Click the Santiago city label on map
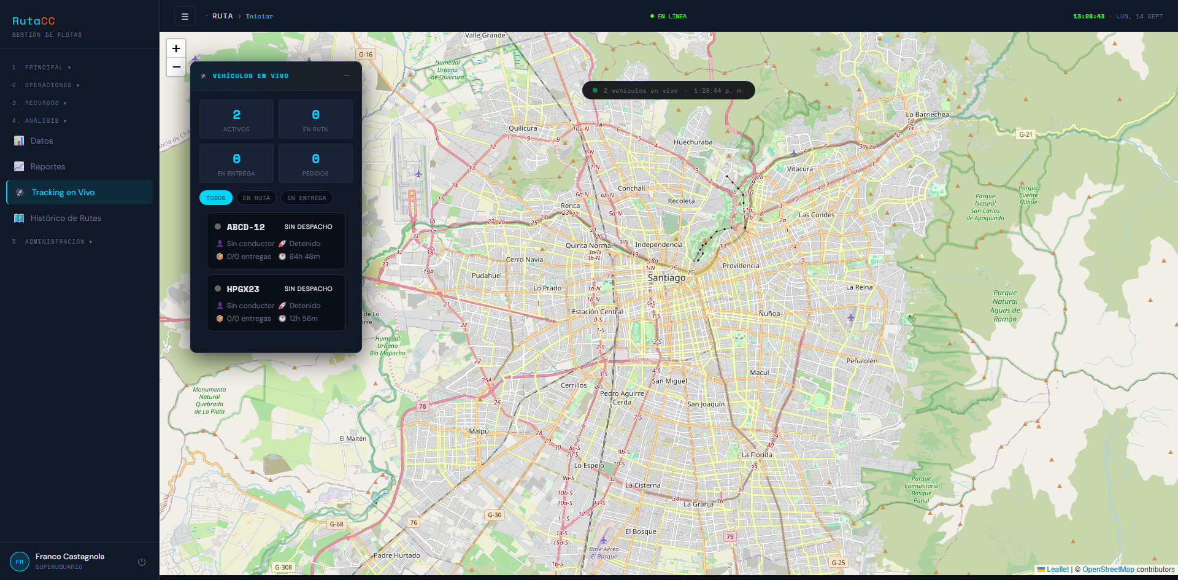Viewport: 1178px width, 580px height. click(666, 277)
